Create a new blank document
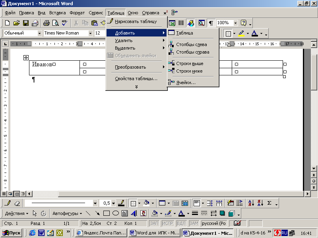This screenshot has width=318, height=238. (x=7, y=23)
